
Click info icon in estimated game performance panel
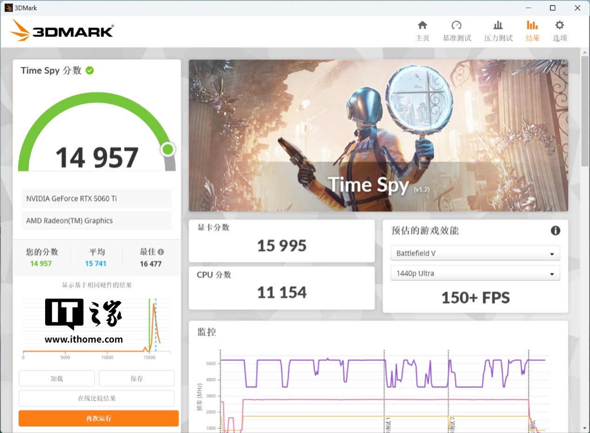point(555,231)
